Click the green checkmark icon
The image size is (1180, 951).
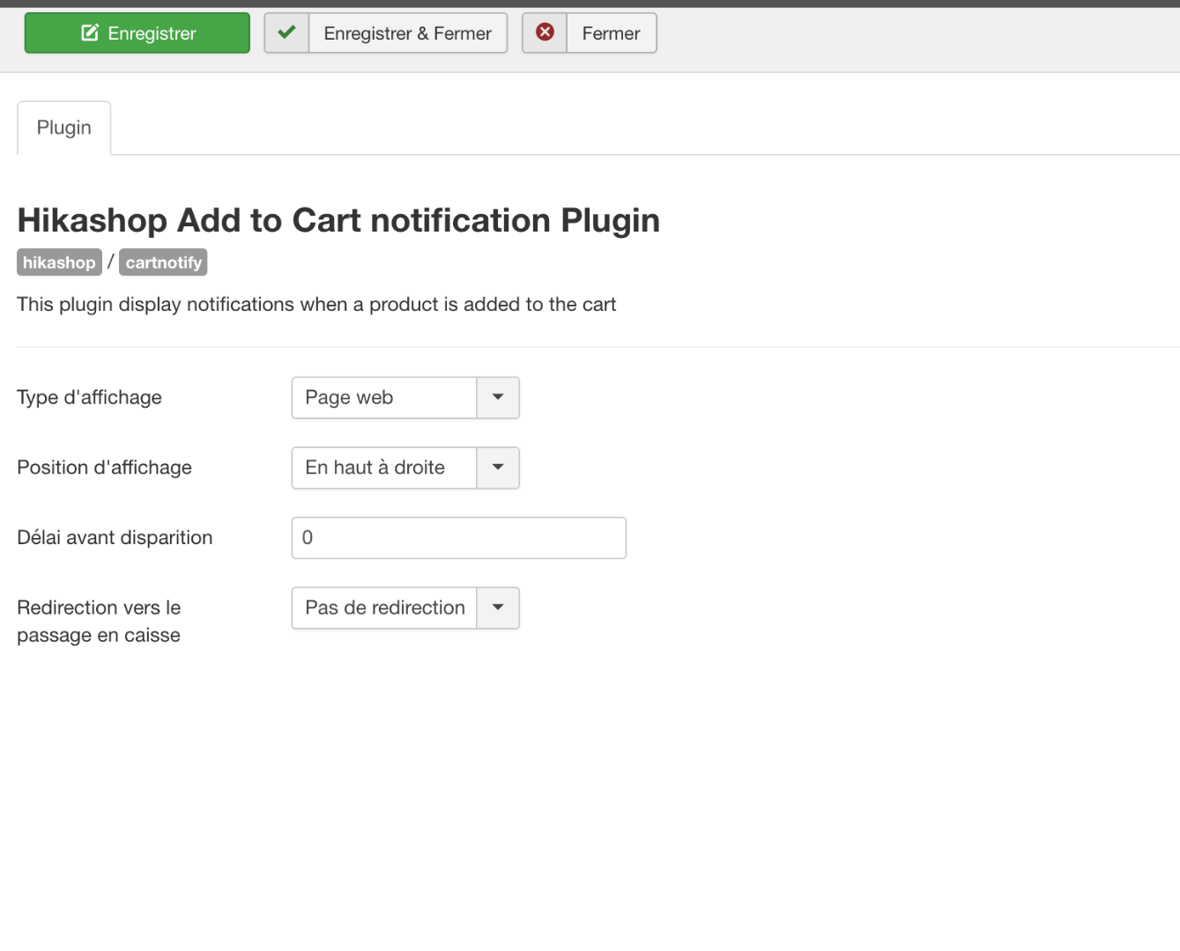point(286,33)
